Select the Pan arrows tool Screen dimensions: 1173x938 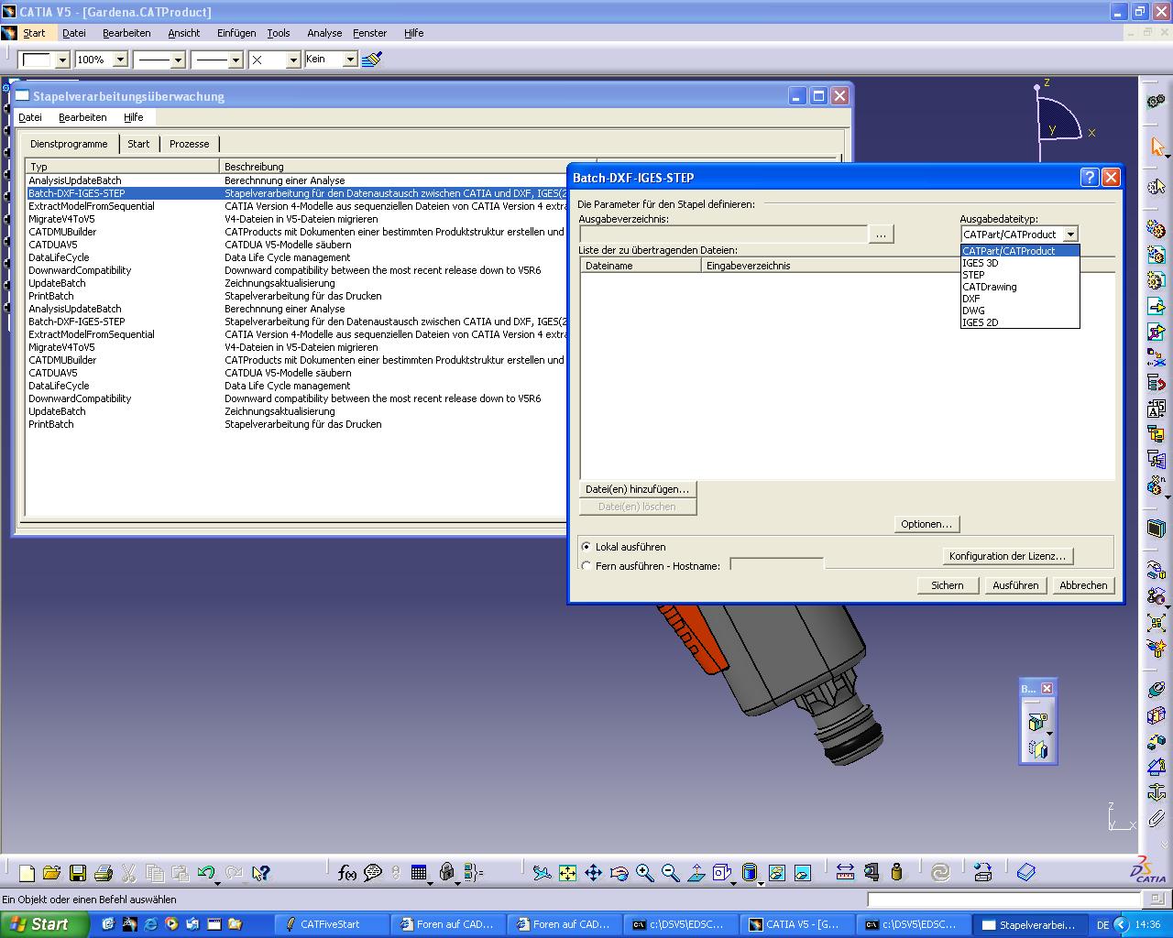tap(593, 873)
